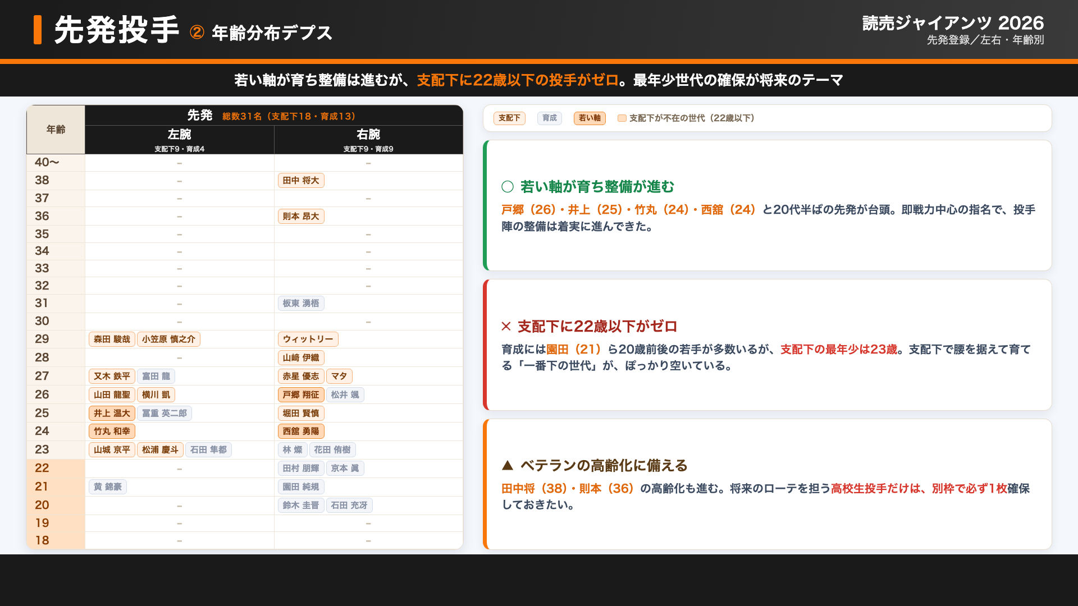Click highlighted 竹丸 和幸 tag
This screenshot has width=1078, height=606.
(112, 431)
